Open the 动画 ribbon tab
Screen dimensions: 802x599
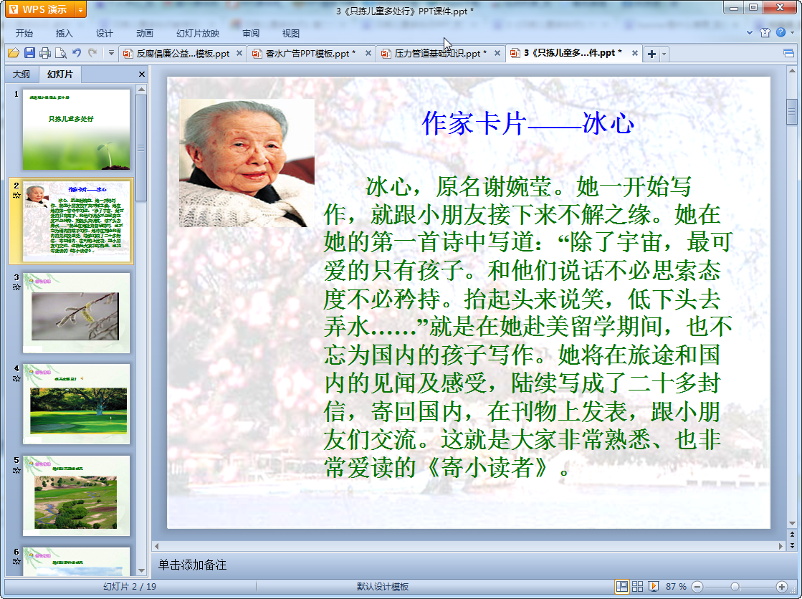(145, 33)
